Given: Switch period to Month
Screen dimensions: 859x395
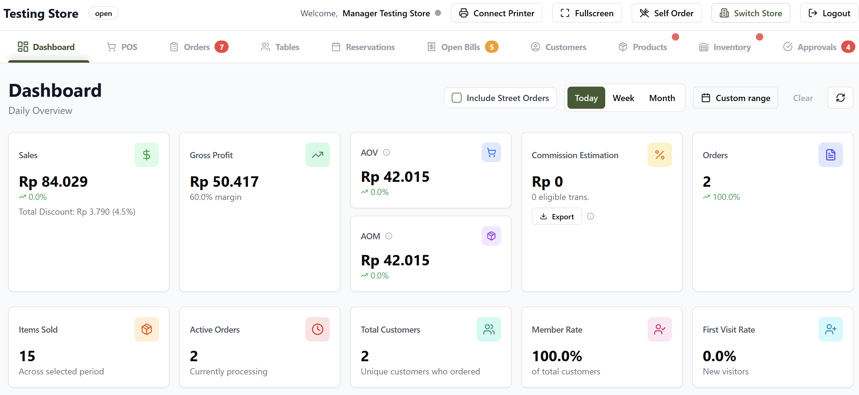Looking at the screenshot, I should [662, 98].
